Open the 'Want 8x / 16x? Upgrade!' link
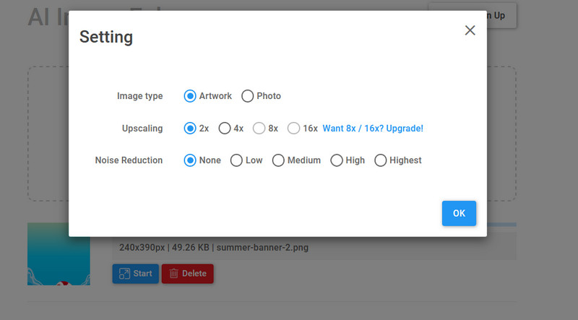Viewport: 578px width, 320px height. pos(373,129)
